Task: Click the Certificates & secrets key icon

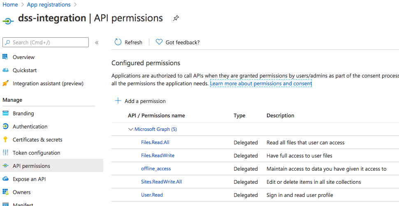Action: pyautogui.click(x=5, y=140)
